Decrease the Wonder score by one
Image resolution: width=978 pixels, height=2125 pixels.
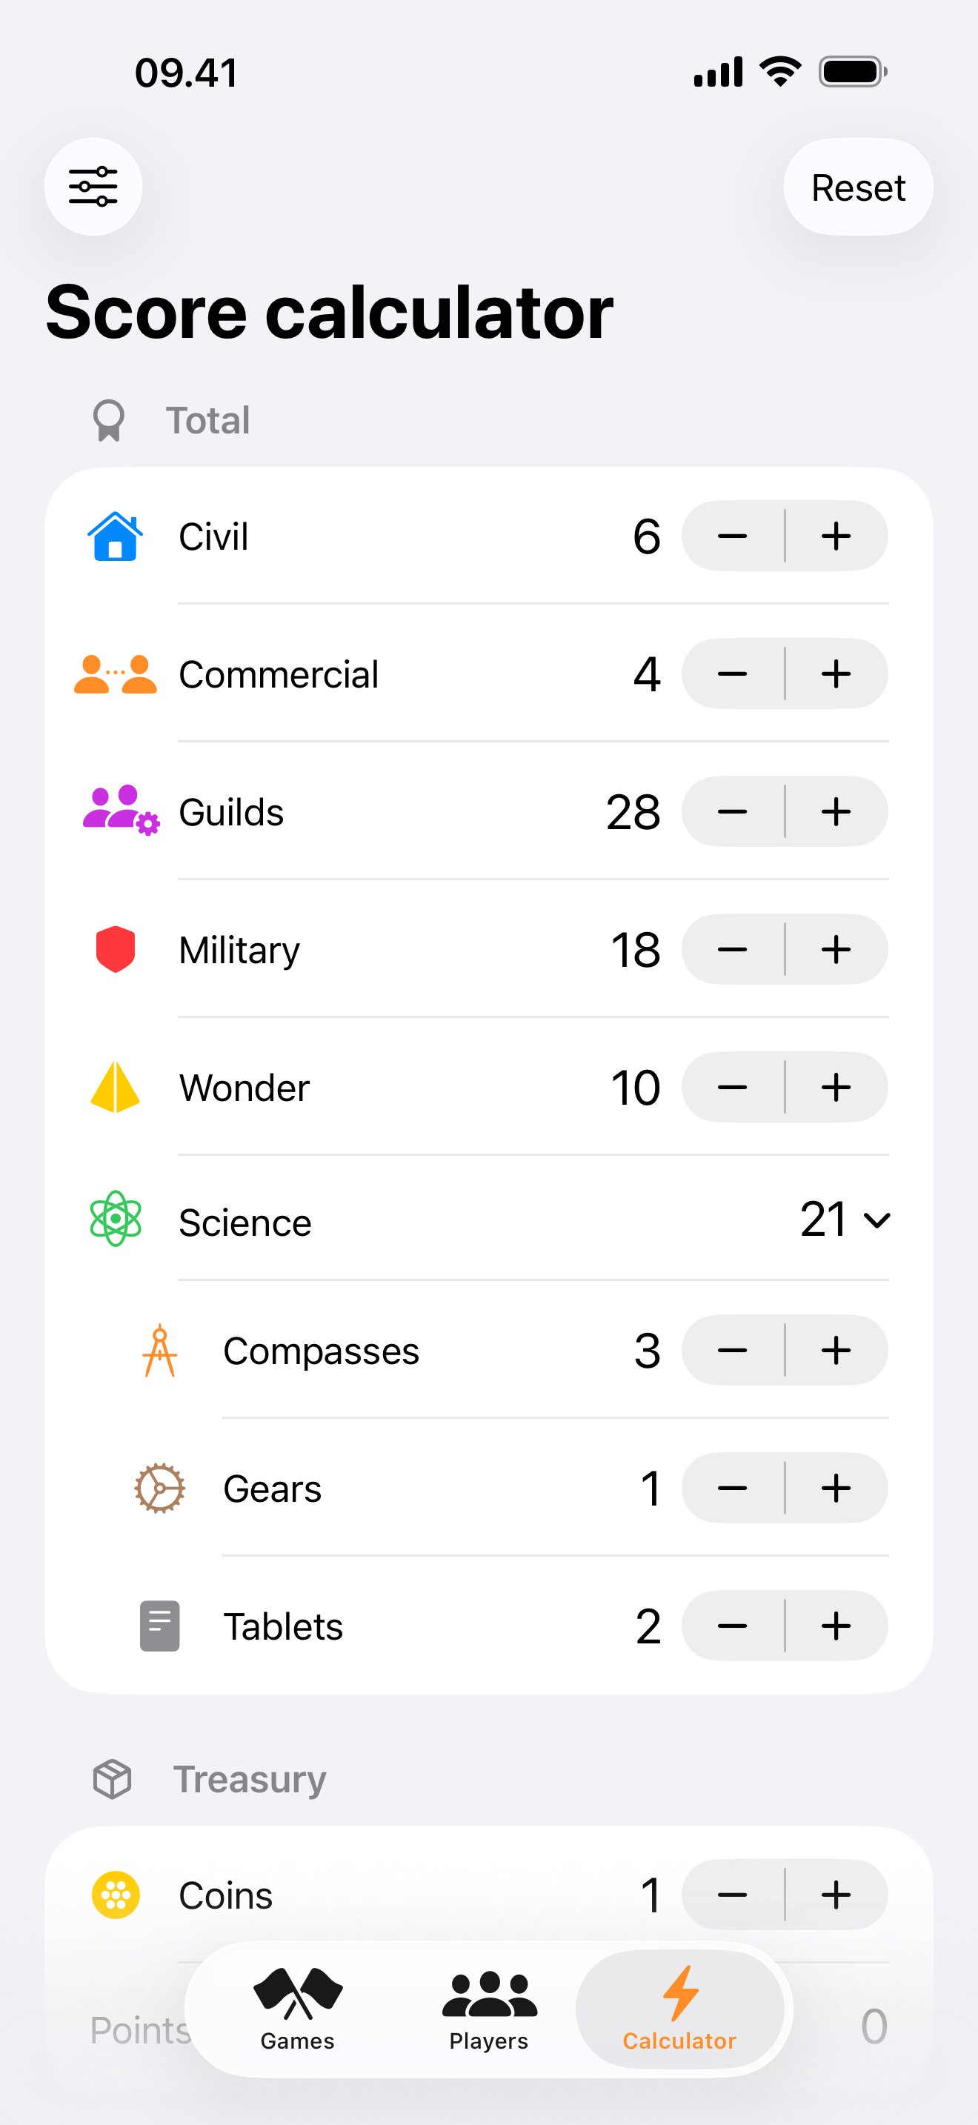click(732, 1087)
